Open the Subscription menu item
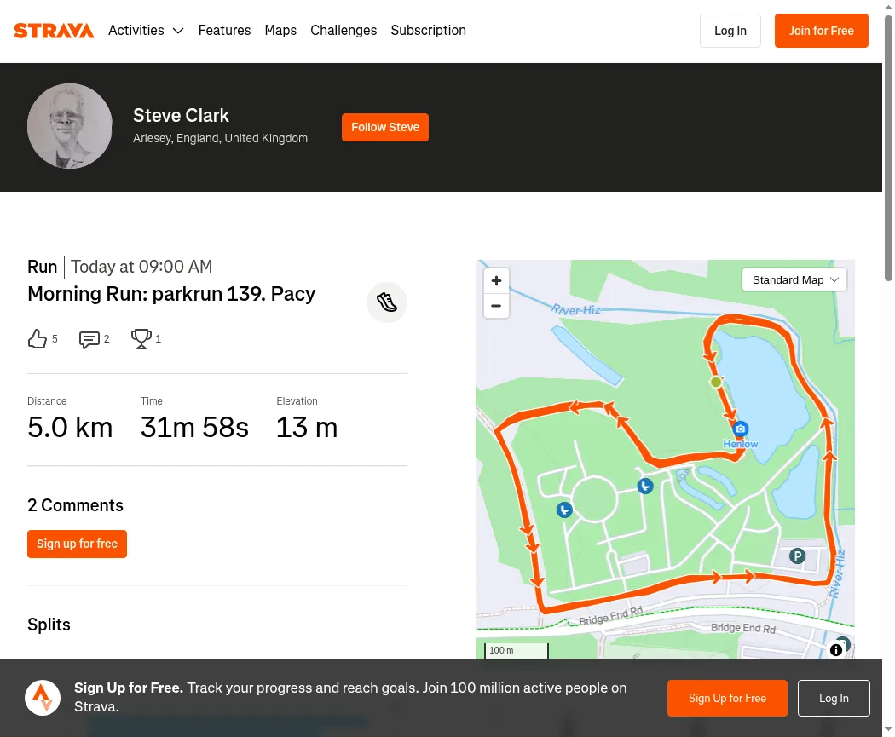The image size is (895, 737). 429,30
